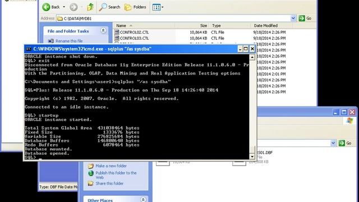Click the Forward arrow icon
This screenshot has width=359, height=202.
73,7
